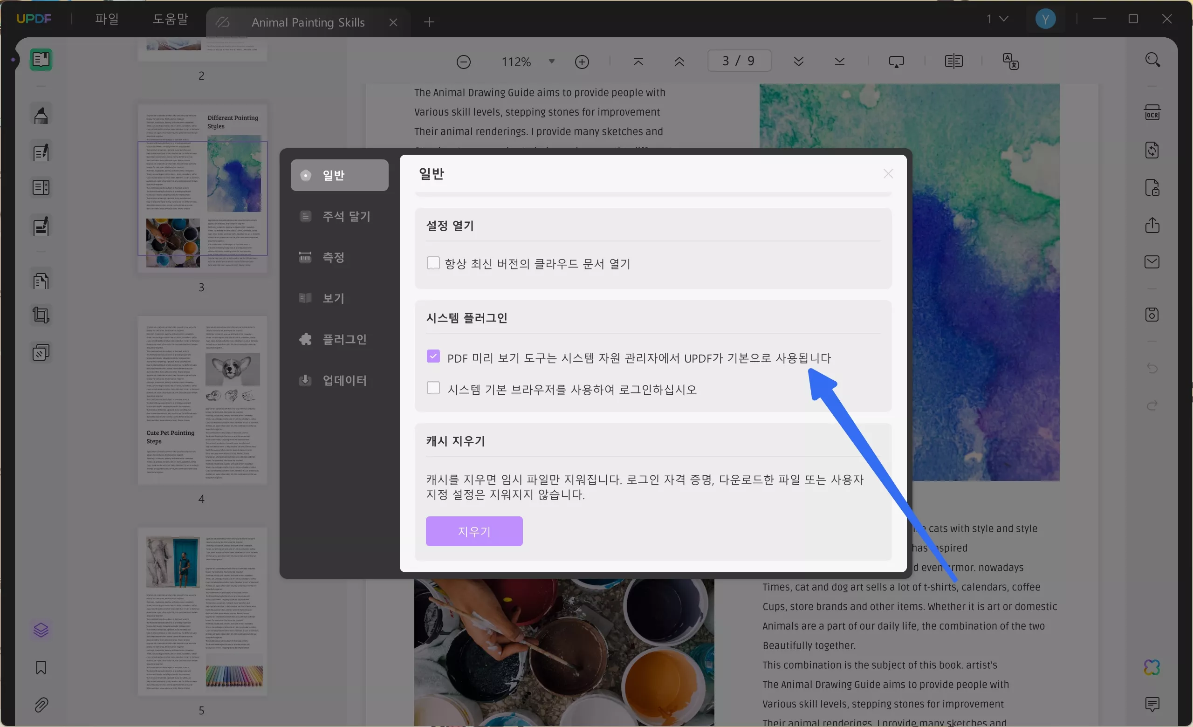This screenshot has width=1193, height=727.
Task: Open the Attachments paperclip icon
Action: [41, 705]
